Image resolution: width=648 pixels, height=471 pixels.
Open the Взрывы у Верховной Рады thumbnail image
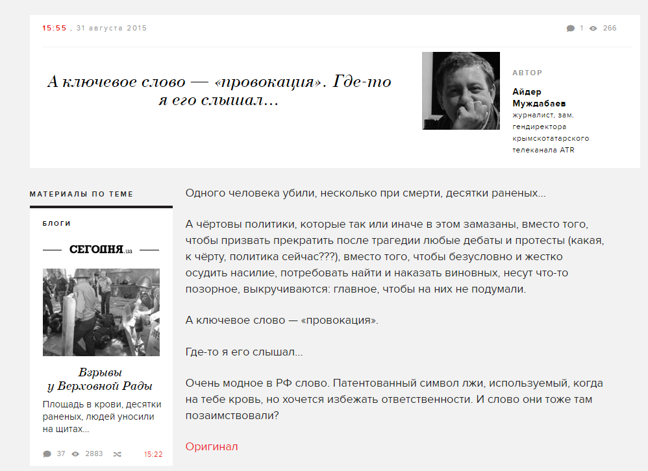pyautogui.click(x=101, y=313)
